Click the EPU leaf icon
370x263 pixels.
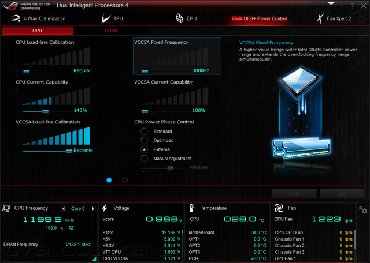tap(180, 18)
